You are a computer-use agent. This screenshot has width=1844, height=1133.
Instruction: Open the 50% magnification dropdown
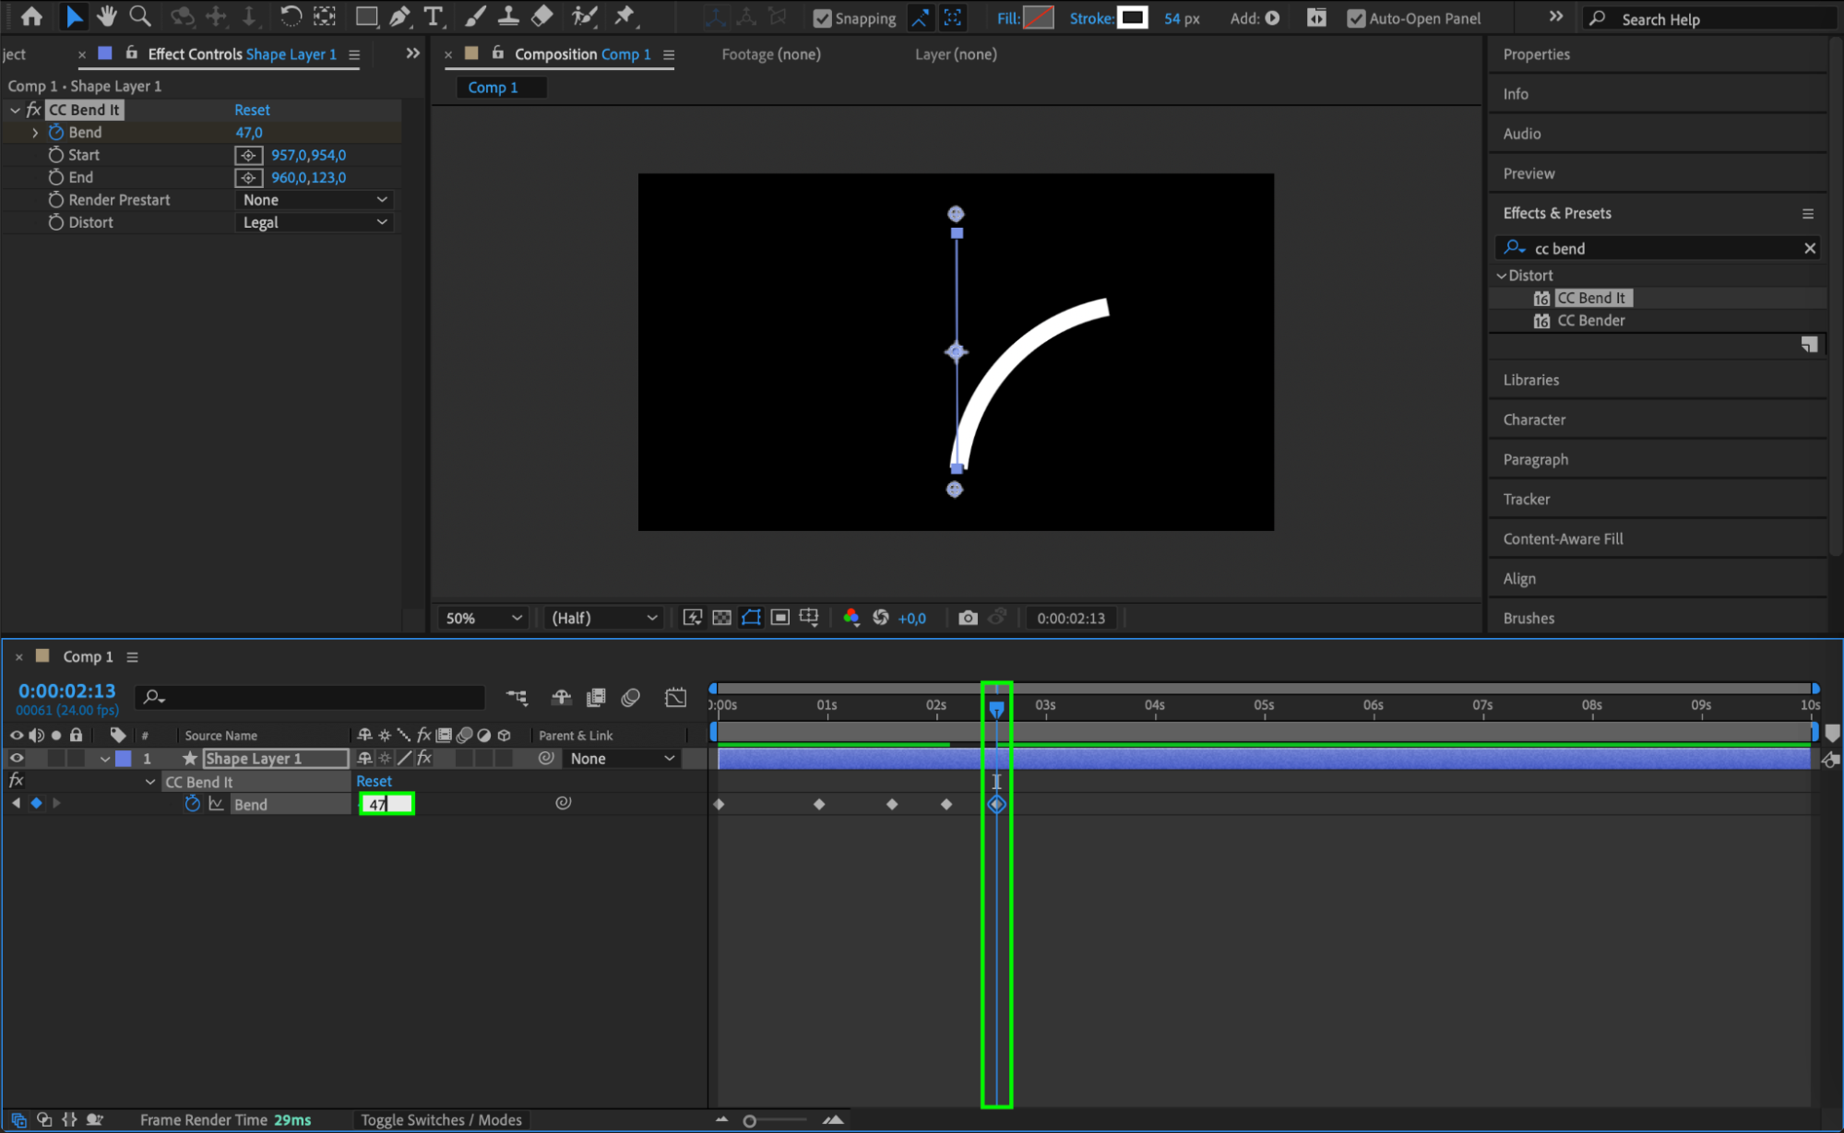(483, 618)
